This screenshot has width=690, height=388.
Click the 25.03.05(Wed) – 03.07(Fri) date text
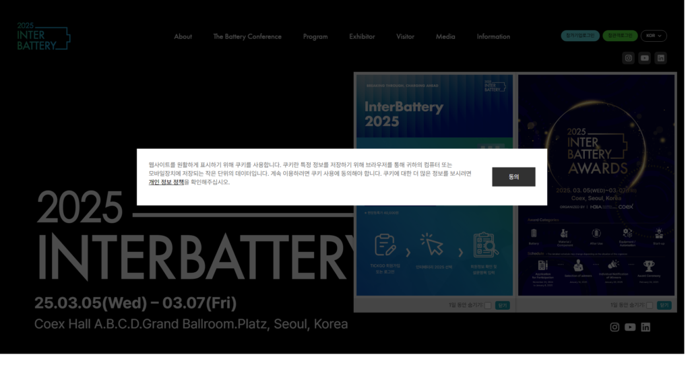[135, 302]
